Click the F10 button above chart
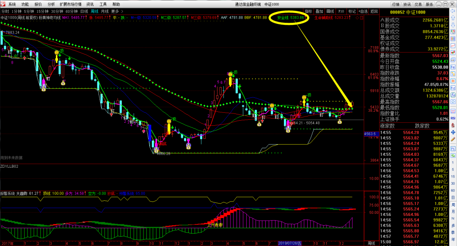Screen dimensions: 457x246 pos(341,11)
